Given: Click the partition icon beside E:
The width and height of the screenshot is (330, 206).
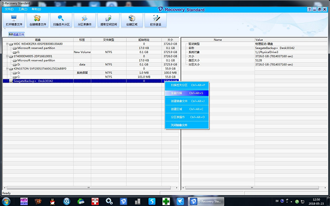Looking at the screenshot, I should 15,52.
